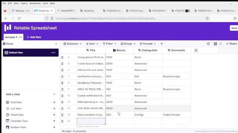Grab the row 7 drag handle

(x=62, y=76)
